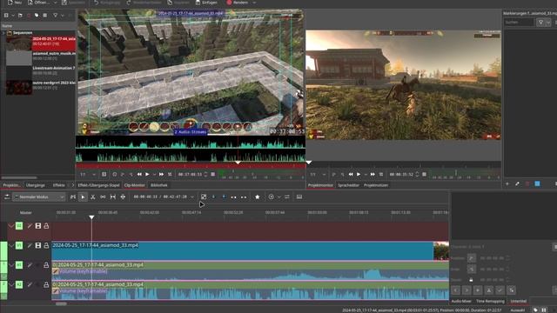The height and width of the screenshot is (313, 557).
Task: Toggle the subtitle track button at toolbar end
Action: (x=299, y=197)
